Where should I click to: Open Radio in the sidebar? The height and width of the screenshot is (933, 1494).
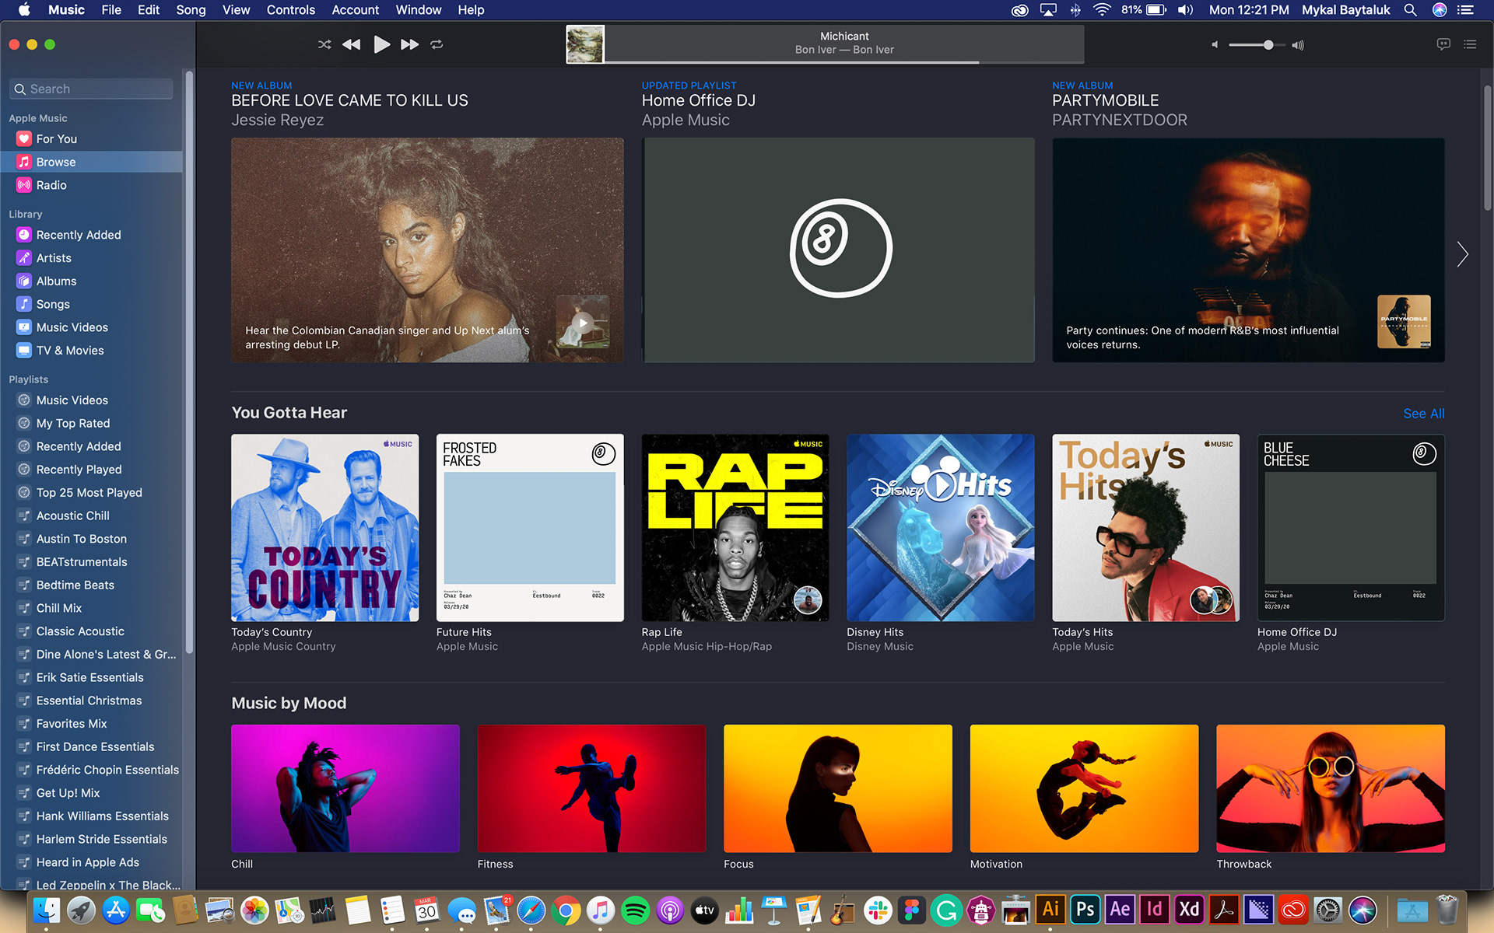[91, 185]
